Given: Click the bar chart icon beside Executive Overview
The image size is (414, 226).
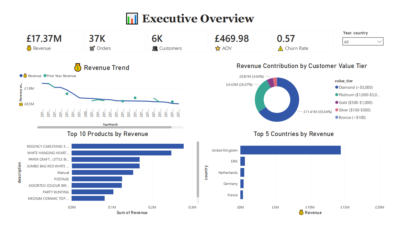Looking at the screenshot, I should [132, 18].
